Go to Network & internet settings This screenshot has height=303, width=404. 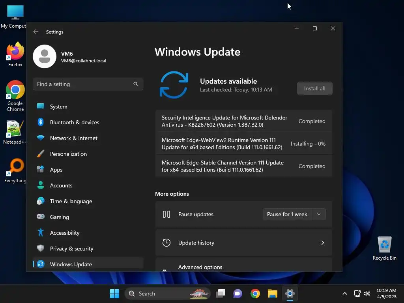click(x=88, y=138)
